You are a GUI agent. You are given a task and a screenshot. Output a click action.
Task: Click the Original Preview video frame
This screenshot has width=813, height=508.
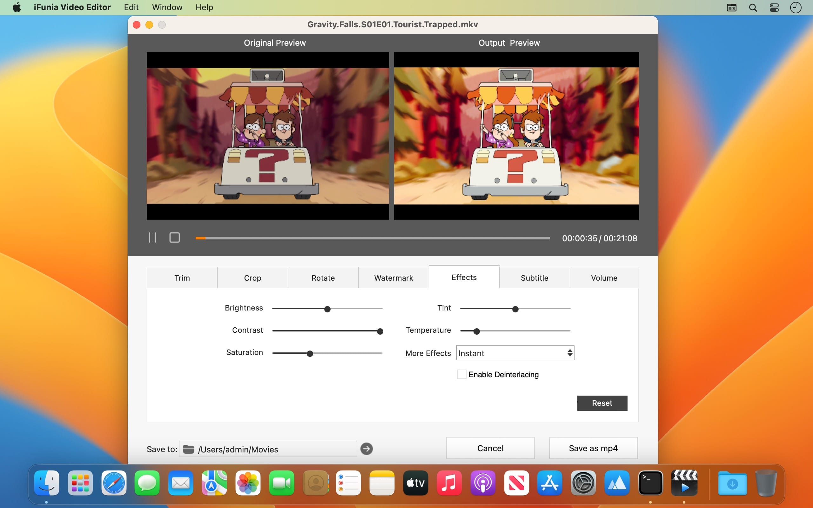(268, 136)
